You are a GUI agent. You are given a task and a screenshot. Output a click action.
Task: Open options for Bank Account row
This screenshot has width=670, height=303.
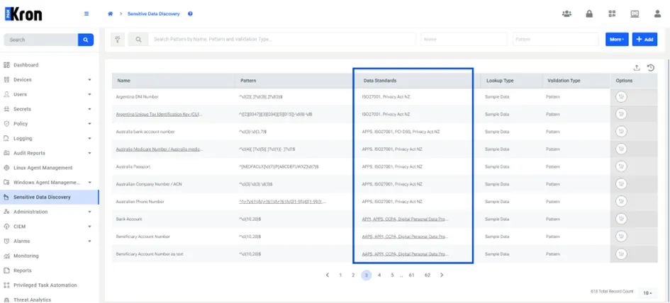[621, 219]
